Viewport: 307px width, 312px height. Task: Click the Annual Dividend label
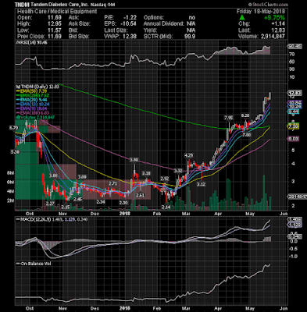(164, 24)
